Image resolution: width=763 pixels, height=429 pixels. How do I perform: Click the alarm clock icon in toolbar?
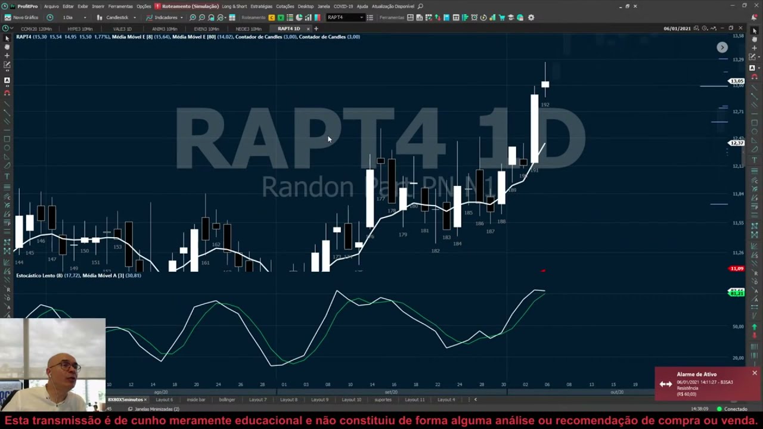pos(474,17)
